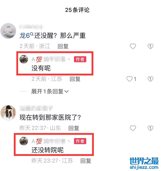This screenshot has width=161, height=171.
Task: Open the author's motorcycle avatar in second reply
Action: 24,141
